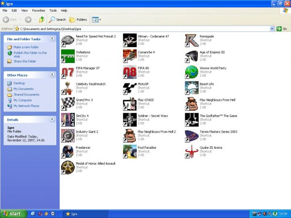Select the Play Neighbours From Hell icon
The width and height of the screenshot is (291, 218).
[192, 104]
